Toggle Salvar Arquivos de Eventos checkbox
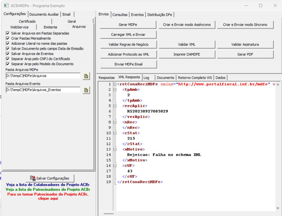Image resolution: width=282 pixels, height=216 pixels. coord(8,54)
